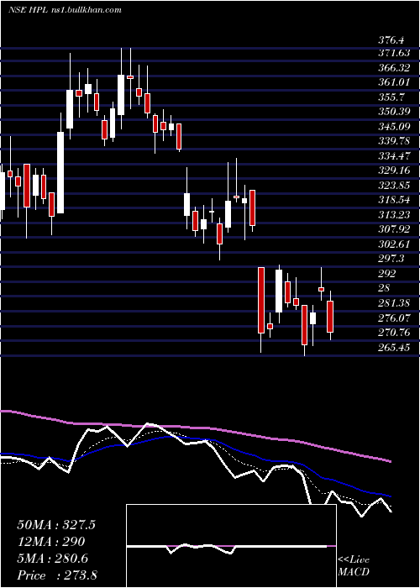Image resolution: width=420 pixels, height=588 pixels.
Task: Select the 318.54 price level label
Action: [x=394, y=200]
